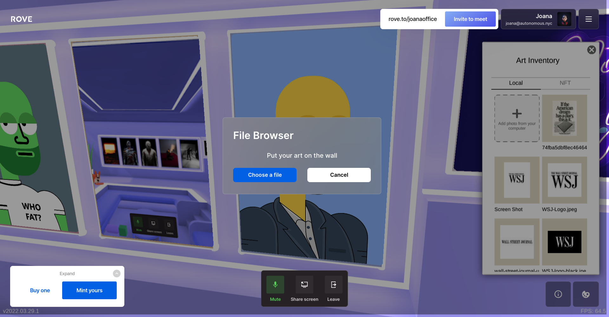Click the Leave room icon

(333, 285)
